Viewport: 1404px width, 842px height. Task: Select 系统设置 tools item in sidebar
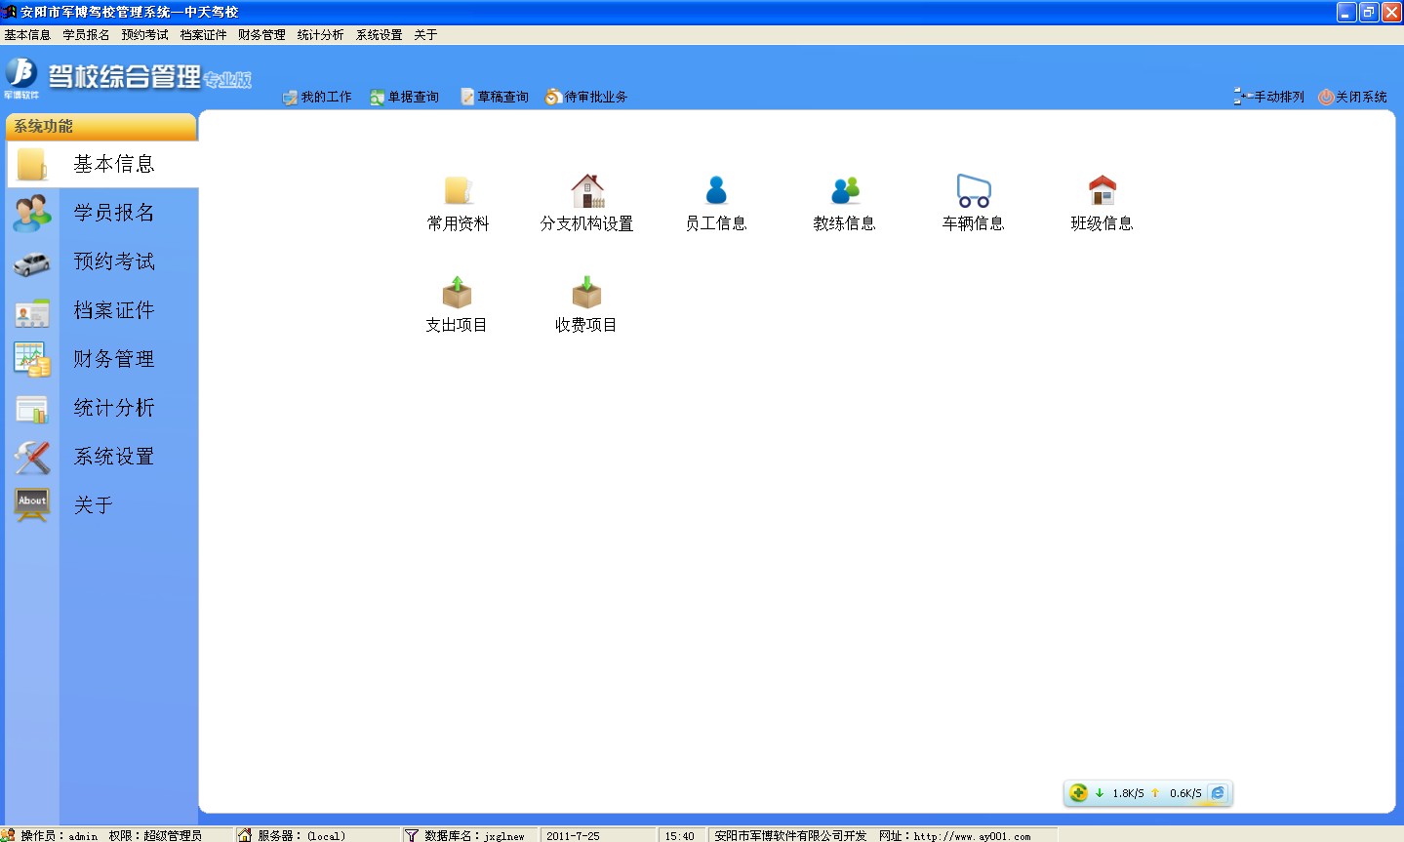click(x=102, y=457)
